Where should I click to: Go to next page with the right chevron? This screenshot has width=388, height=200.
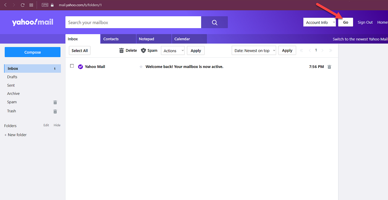click(322, 50)
